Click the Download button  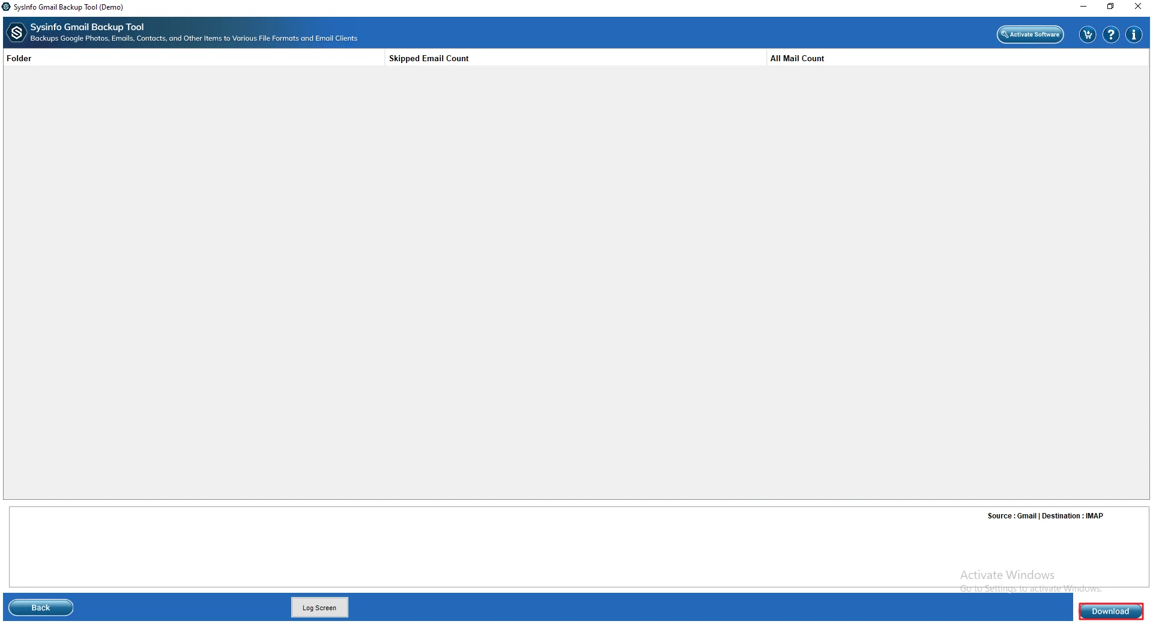pyautogui.click(x=1110, y=611)
